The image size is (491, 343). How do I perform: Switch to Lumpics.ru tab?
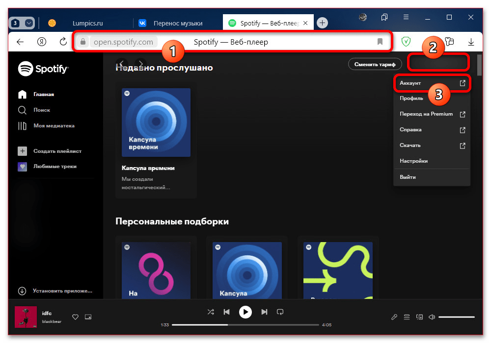coord(88,24)
